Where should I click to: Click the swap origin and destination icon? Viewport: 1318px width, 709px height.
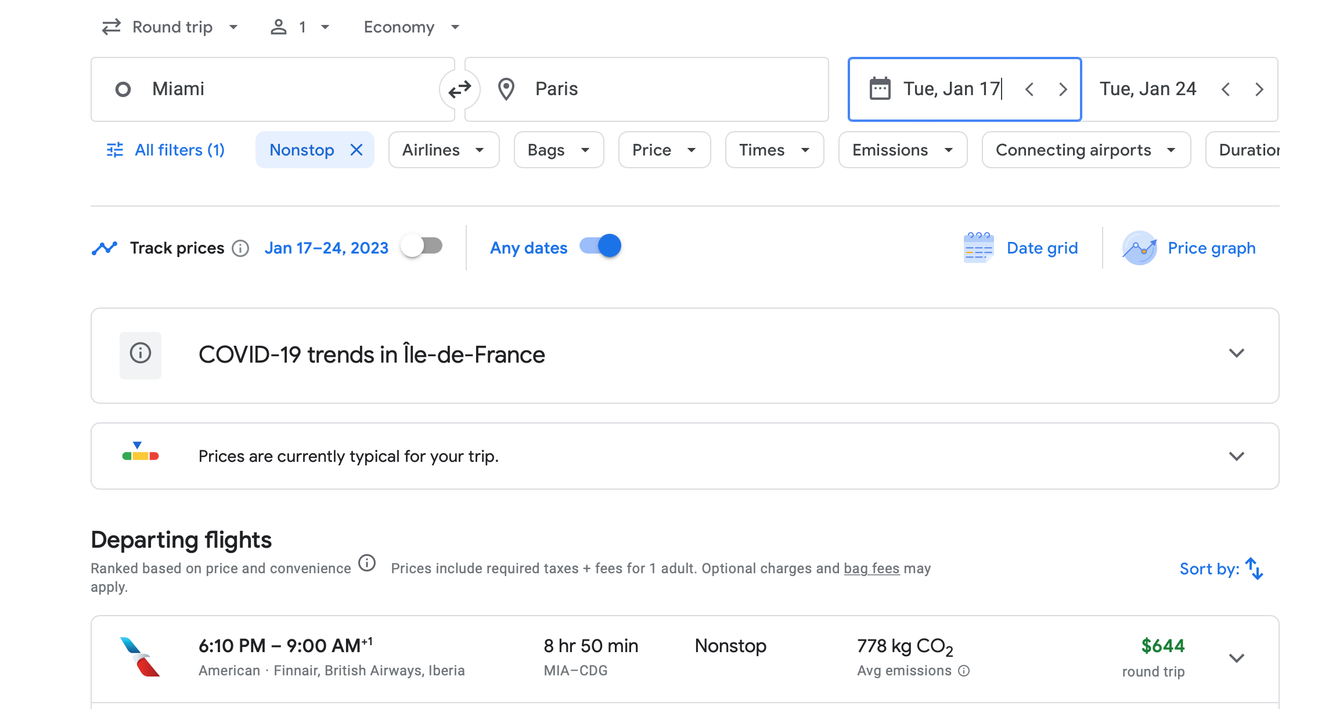[459, 89]
